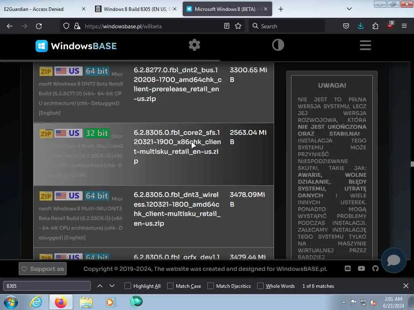
Task: Launch Internet Explorer from taskbar
Action: click(x=36, y=302)
